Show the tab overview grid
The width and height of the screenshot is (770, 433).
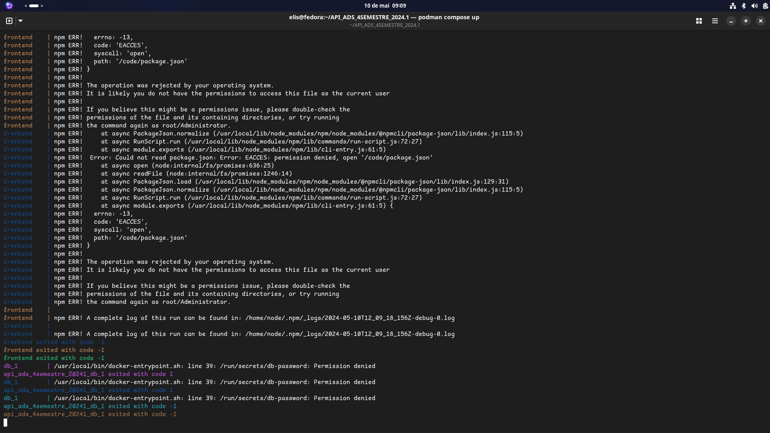coord(699,21)
